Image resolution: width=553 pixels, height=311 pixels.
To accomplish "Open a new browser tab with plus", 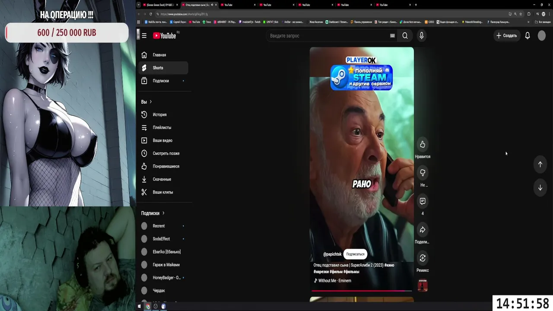I will tap(416, 5).
